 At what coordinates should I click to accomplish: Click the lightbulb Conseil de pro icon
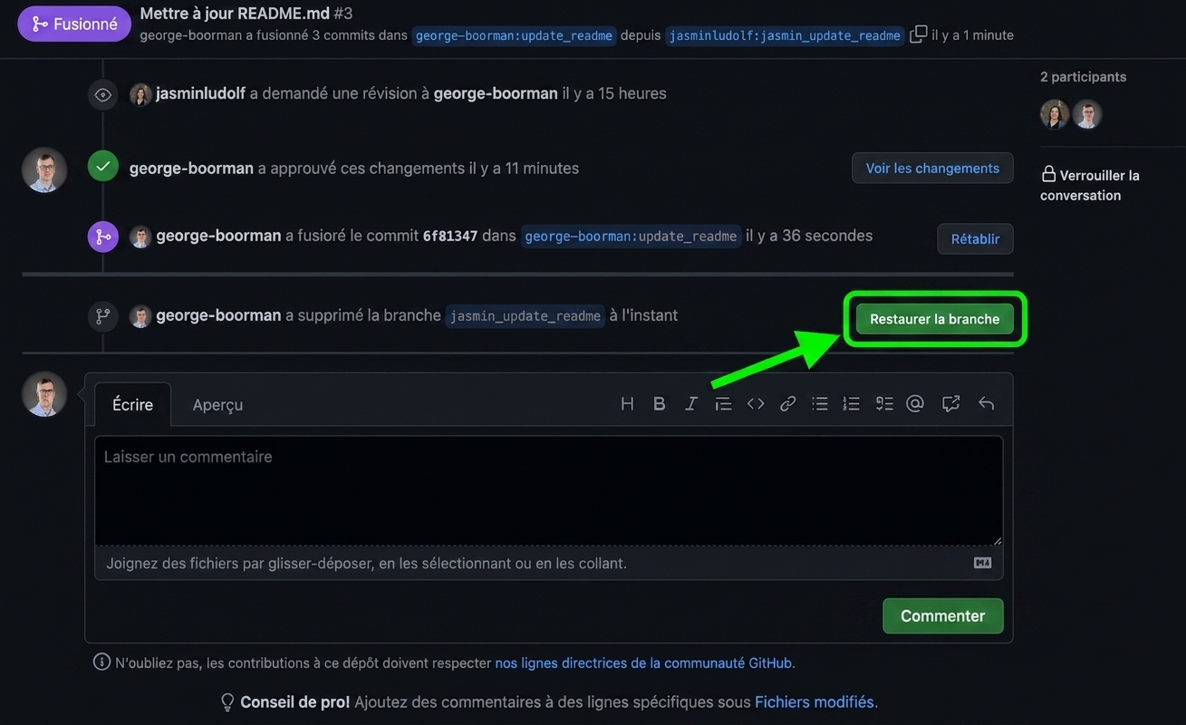click(x=227, y=702)
